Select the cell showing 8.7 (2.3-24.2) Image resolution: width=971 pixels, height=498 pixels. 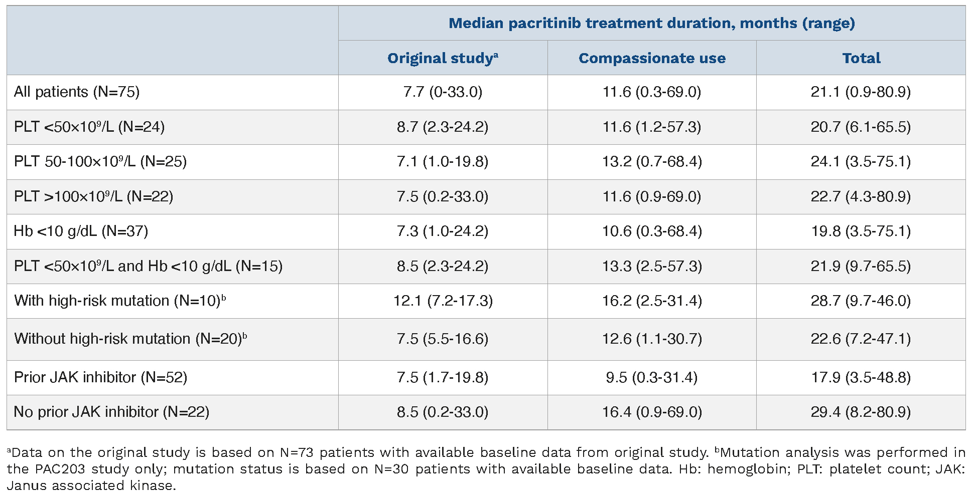442,127
